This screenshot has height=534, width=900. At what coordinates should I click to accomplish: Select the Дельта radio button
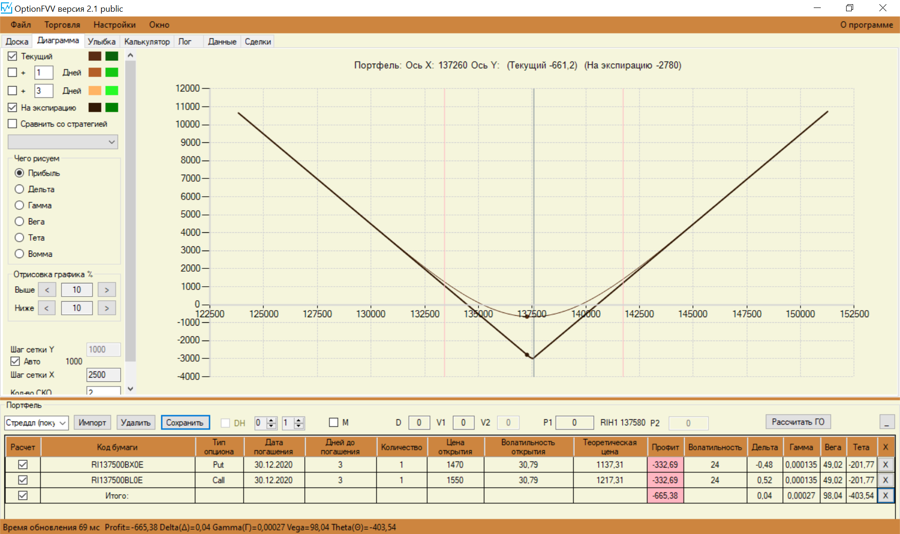click(19, 189)
